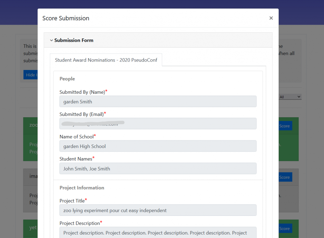The width and height of the screenshot is (324, 238).
Task: Click the Project Description text area
Action: click(x=158, y=233)
